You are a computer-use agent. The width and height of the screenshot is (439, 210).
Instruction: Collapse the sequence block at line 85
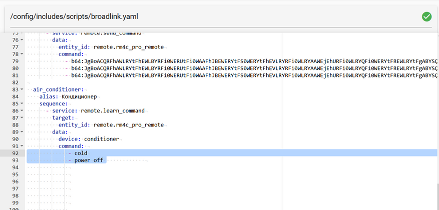point(22,103)
